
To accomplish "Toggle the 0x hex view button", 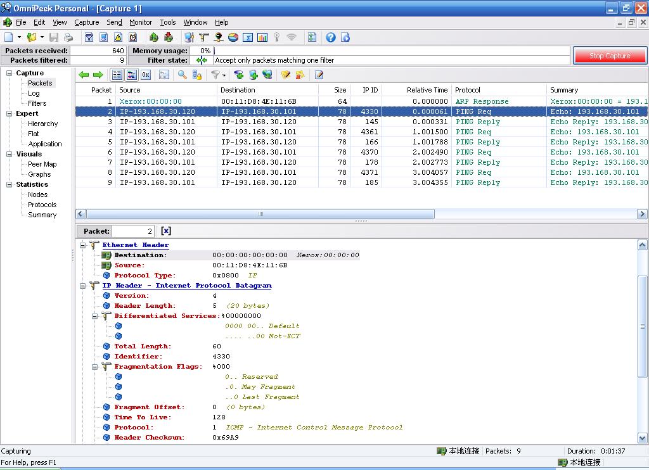I will click(x=146, y=75).
